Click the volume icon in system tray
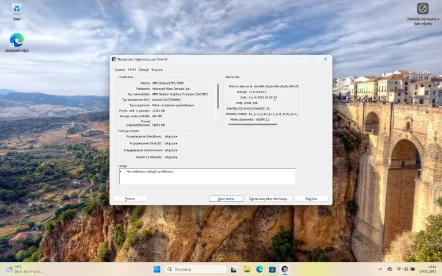 (406, 269)
